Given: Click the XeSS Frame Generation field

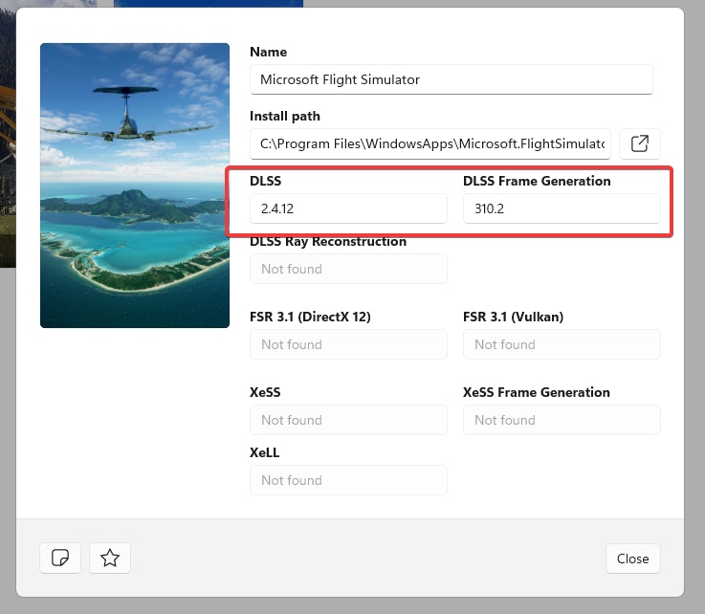Looking at the screenshot, I should click(562, 420).
